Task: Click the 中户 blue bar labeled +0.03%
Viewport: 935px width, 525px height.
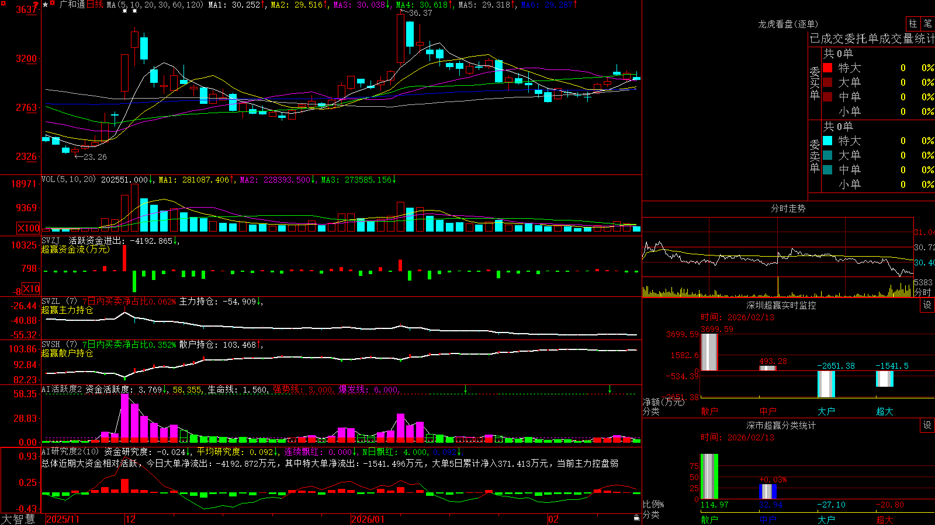Action: click(768, 492)
